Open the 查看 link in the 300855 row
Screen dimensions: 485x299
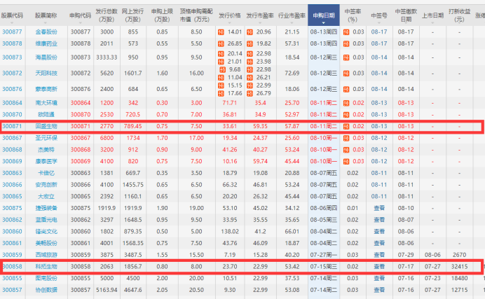(379, 278)
